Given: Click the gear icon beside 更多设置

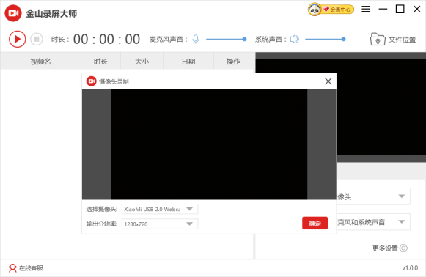Looking at the screenshot, I should point(404,248).
